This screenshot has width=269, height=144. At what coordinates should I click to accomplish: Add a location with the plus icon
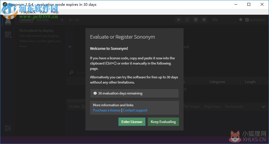(x=62, y=20)
